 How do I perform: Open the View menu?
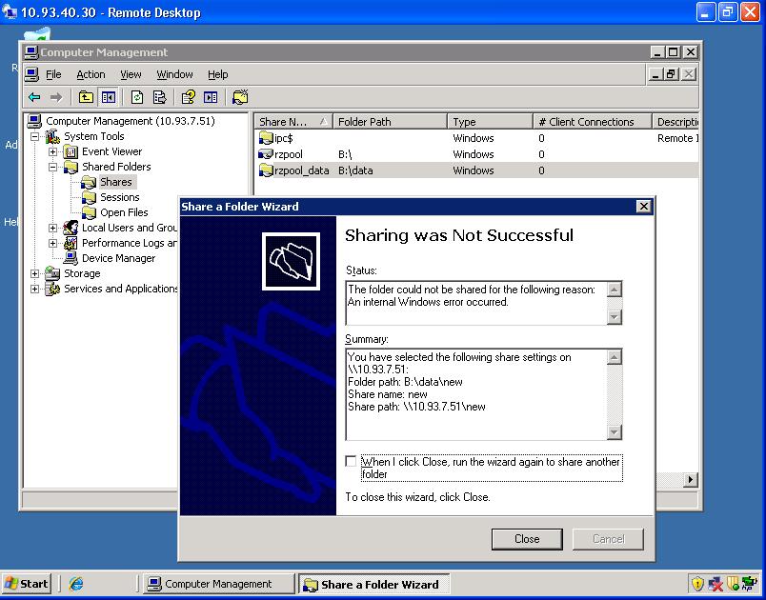(x=131, y=74)
